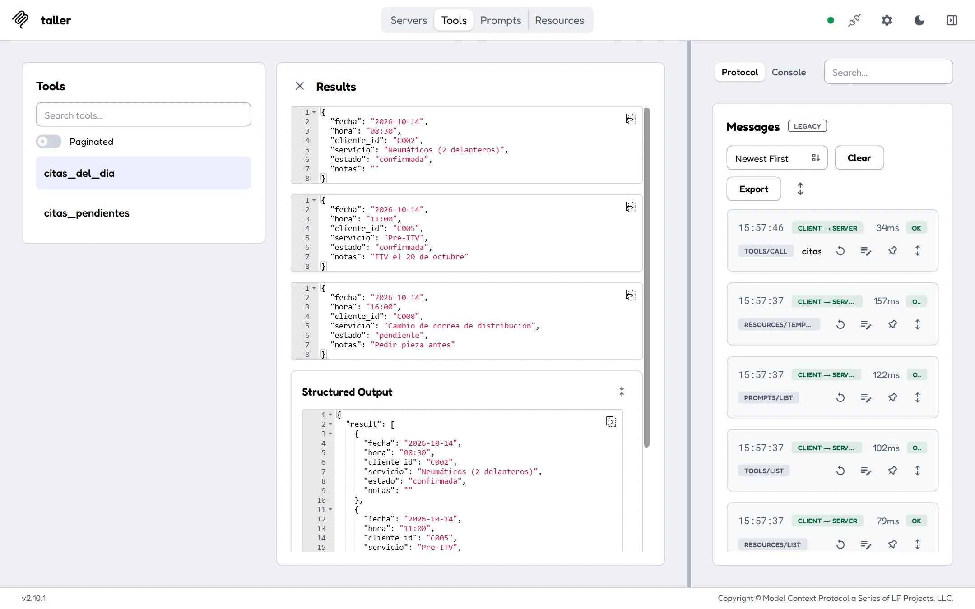This screenshot has height=609, width=975.
Task: Open the settings gear in header
Action: pyautogui.click(x=887, y=20)
